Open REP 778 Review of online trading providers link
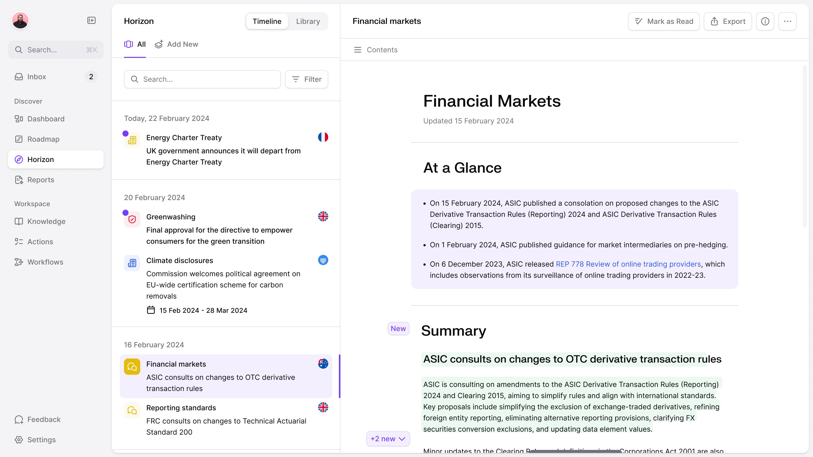813x457 pixels. (x=628, y=264)
